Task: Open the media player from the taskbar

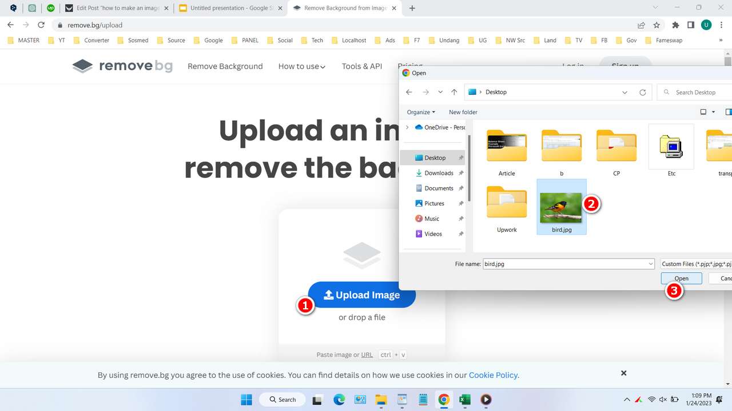Action: pyautogui.click(x=486, y=400)
